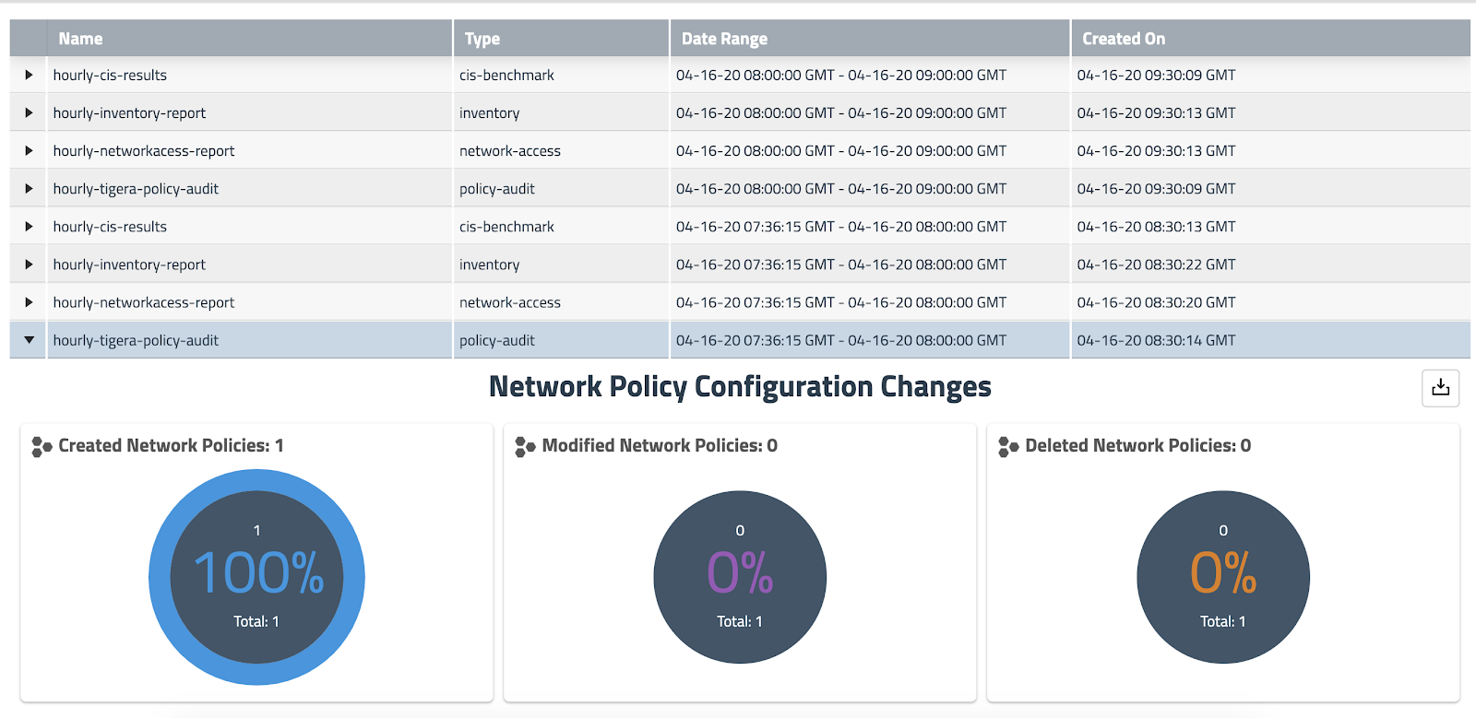Viewport: 1476px width, 718px height.
Task: Click date range of highlighted policy-audit row
Action: (840, 340)
